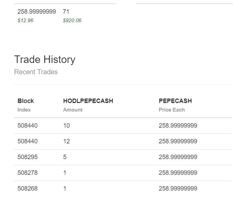Screen dimensions: 250x220
Task: Click amount 10 in first trade row
Action: [x=67, y=126]
